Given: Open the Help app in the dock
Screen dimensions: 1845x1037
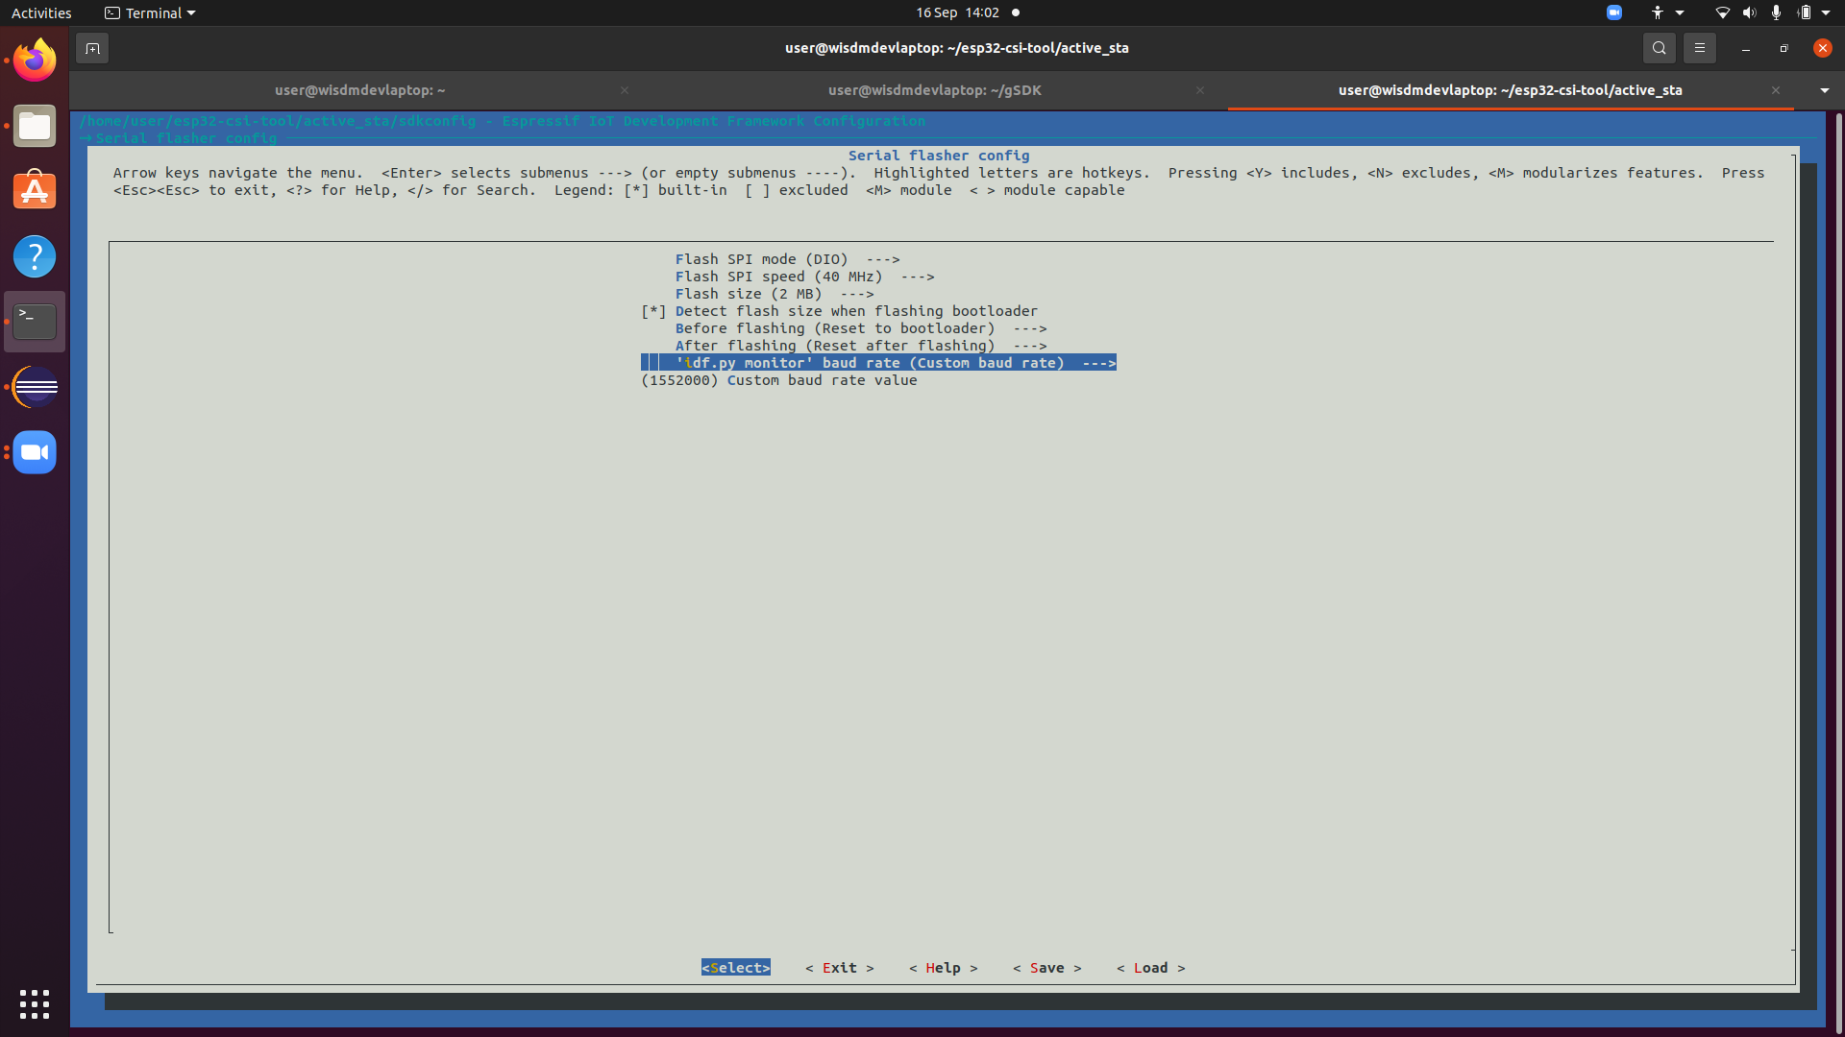Looking at the screenshot, I should click(x=34, y=256).
